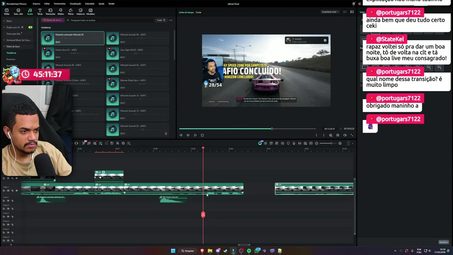This screenshot has height=255, width=453.
Task: Open the Ajuda menu
Action: point(101,4)
